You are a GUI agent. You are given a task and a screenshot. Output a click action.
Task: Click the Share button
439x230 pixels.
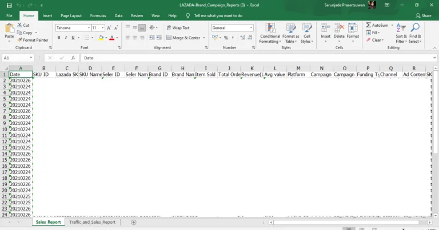(424, 15)
